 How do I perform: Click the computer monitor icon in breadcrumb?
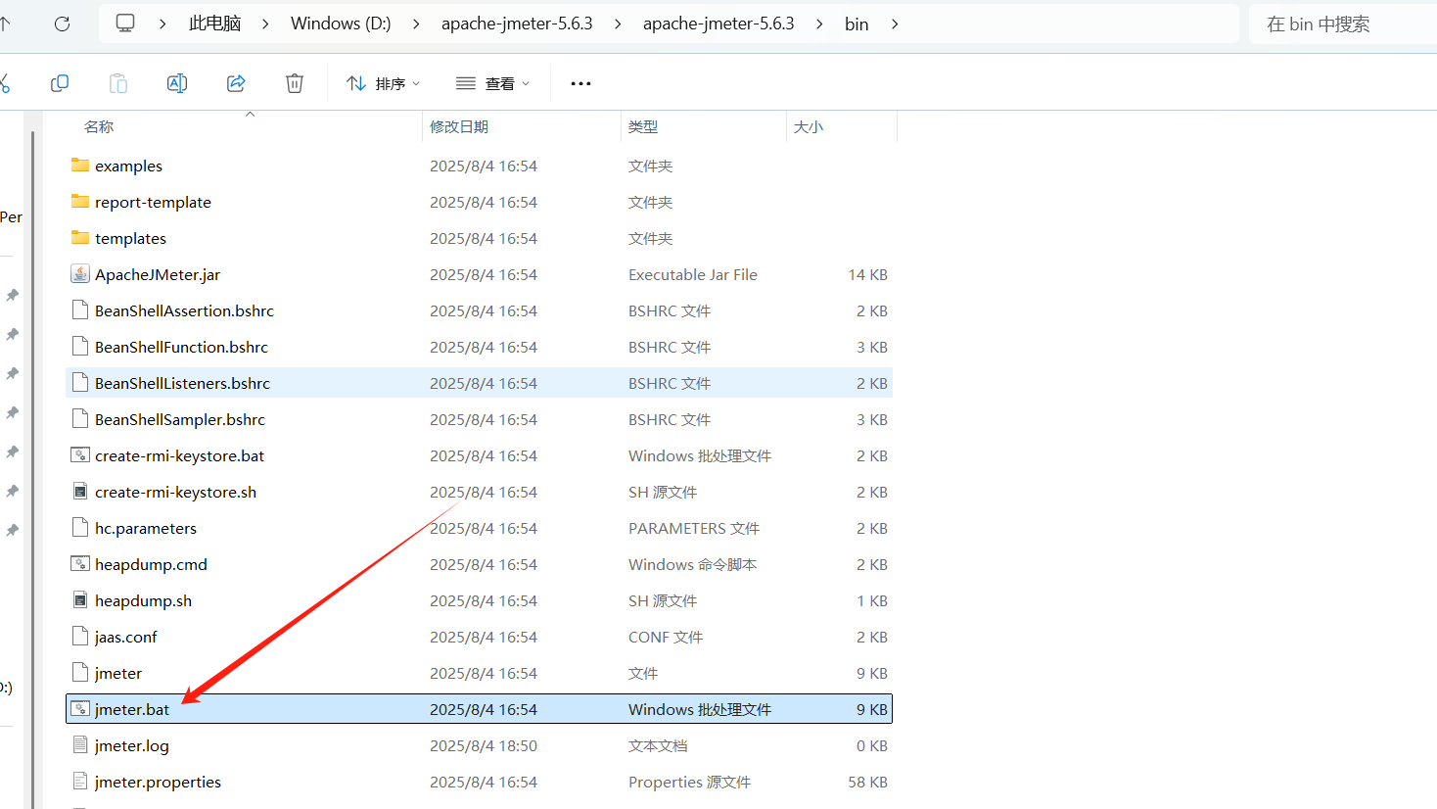click(x=125, y=24)
